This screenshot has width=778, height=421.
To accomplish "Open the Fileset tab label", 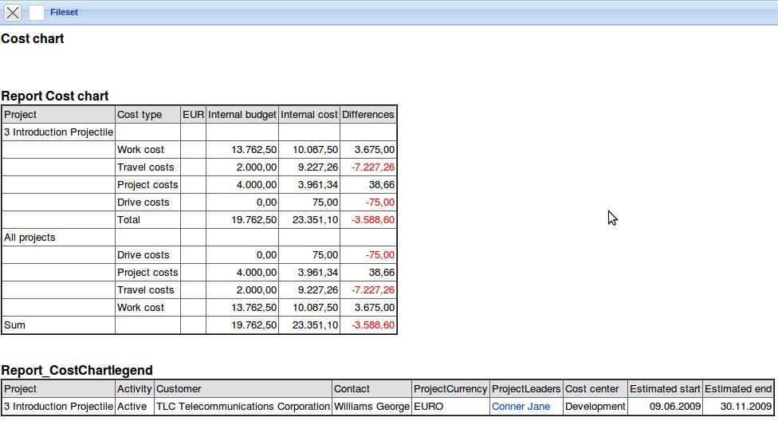I will (x=64, y=13).
